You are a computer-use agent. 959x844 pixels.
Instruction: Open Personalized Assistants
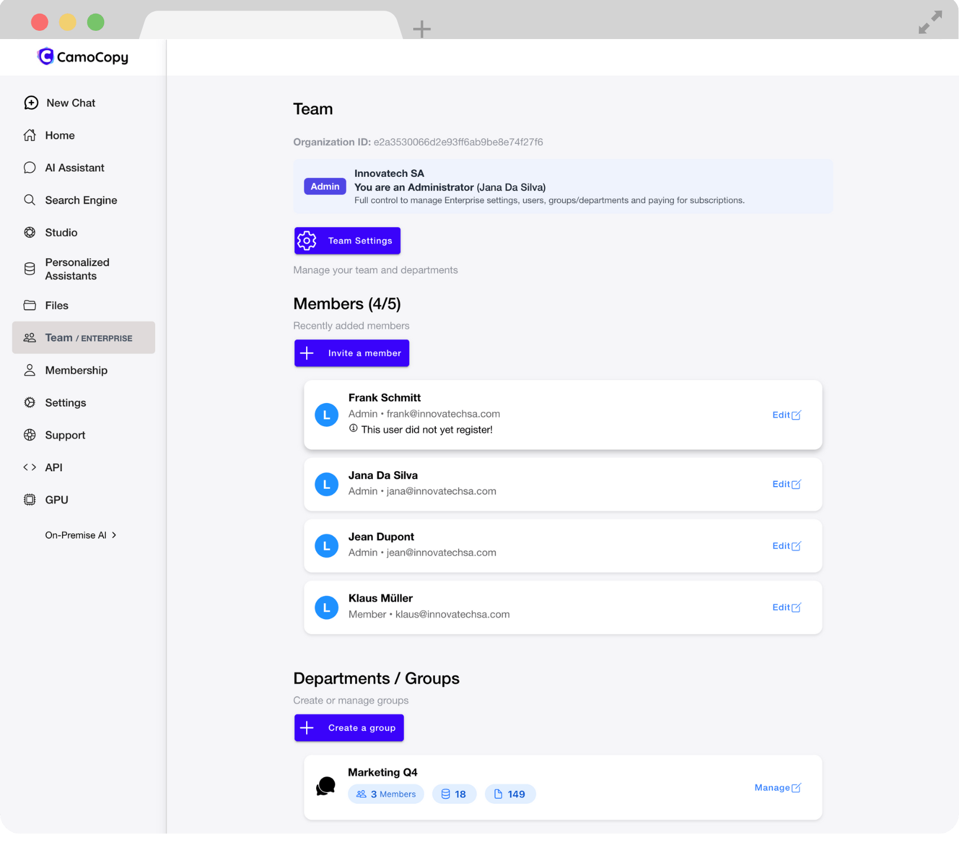[x=77, y=269]
